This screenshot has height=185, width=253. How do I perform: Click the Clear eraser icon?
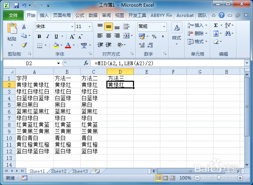(x=216, y=42)
